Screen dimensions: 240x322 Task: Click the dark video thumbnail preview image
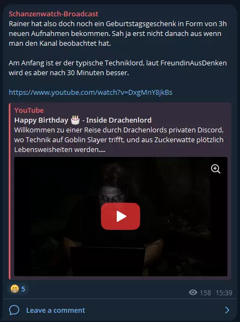121,217
